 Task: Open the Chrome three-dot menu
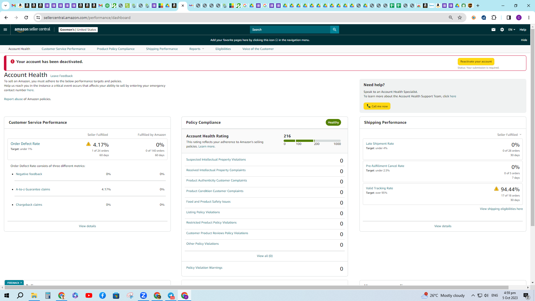pyautogui.click(x=529, y=18)
